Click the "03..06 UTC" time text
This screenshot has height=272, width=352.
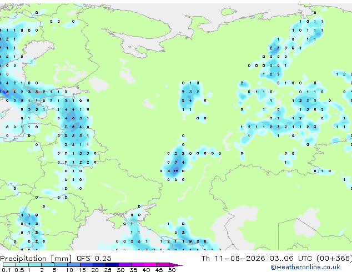point(290,259)
